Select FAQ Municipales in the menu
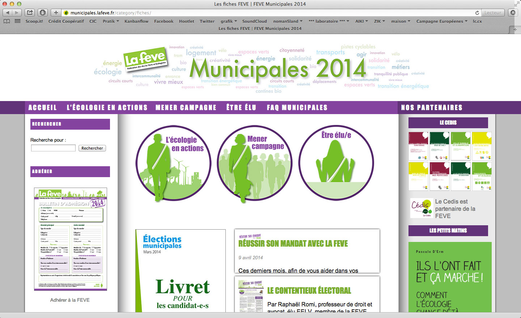The width and height of the screenshot is (521, 318). (297, 108)
